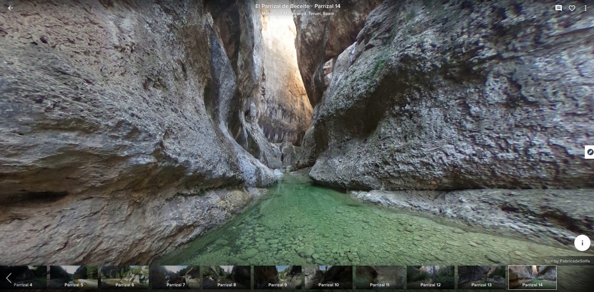Switch to Parrizal 8 thumbnail

[227, 277]
